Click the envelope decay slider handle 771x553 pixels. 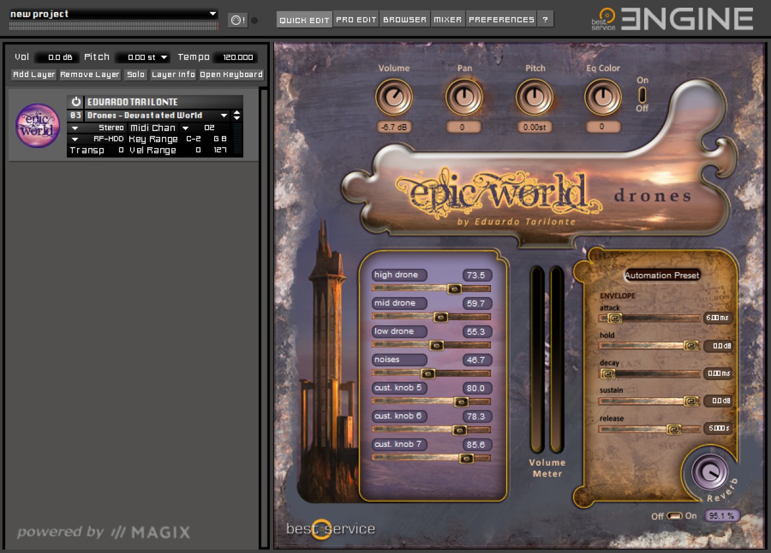[608, 373]
